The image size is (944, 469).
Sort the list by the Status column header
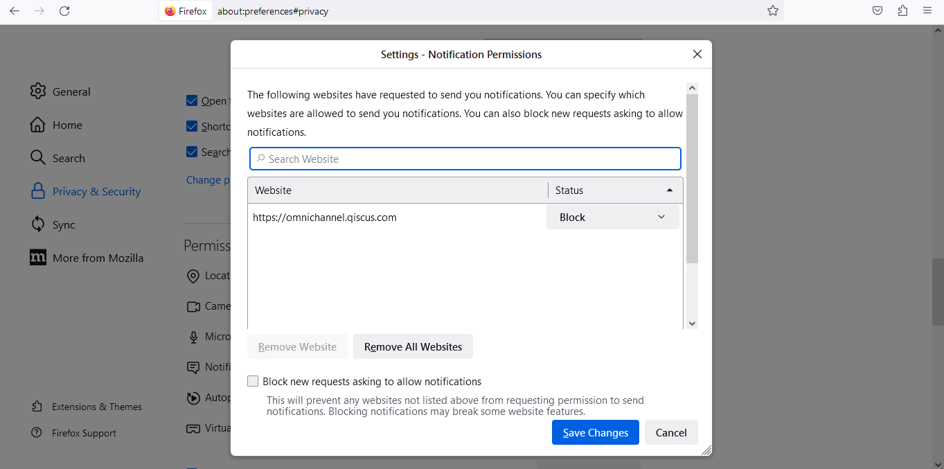614,191
